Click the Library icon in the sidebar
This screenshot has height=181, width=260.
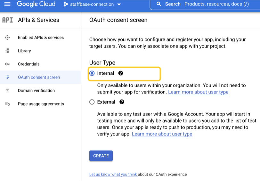pos(7,51)
